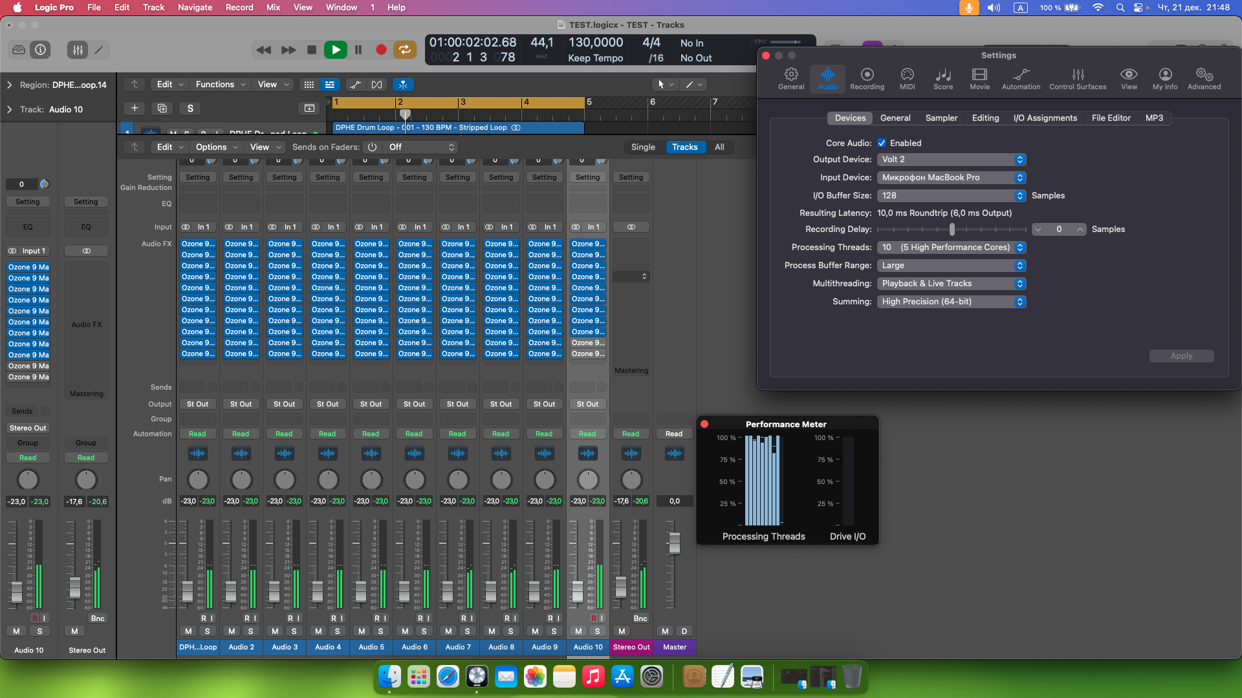
Task: Expand the Region inspector disclosure triangle
Action: point(9,85)
